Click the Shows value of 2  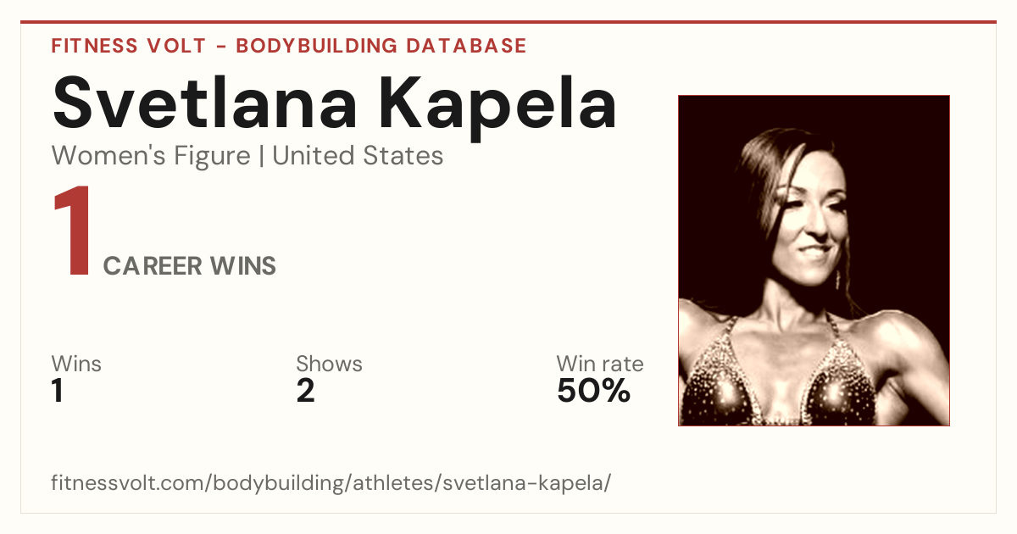pos(305,392)
